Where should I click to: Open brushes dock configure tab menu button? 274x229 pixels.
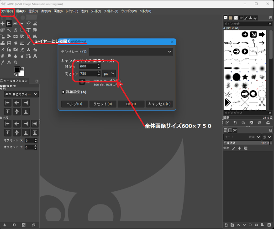tap(271, 18)
